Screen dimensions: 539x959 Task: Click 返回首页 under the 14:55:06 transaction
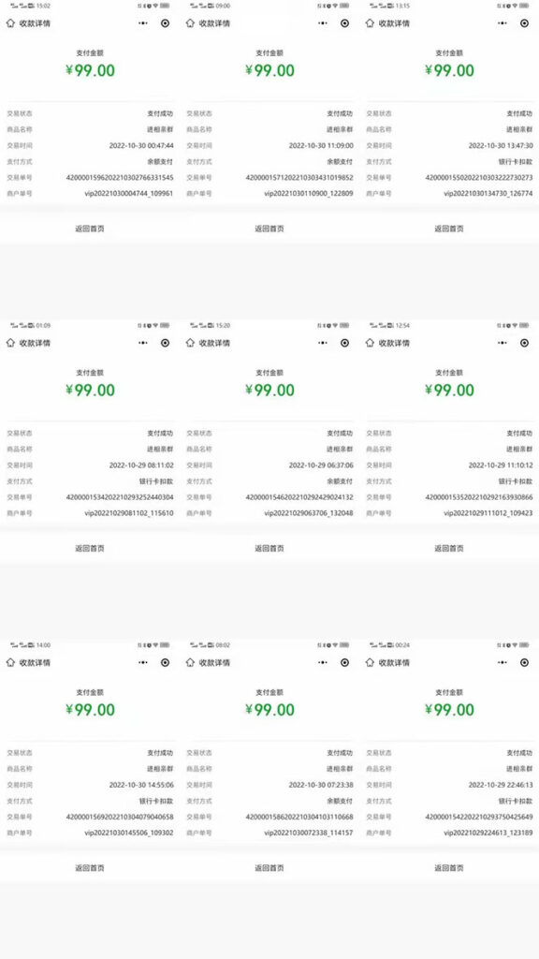tap(90, 868)
